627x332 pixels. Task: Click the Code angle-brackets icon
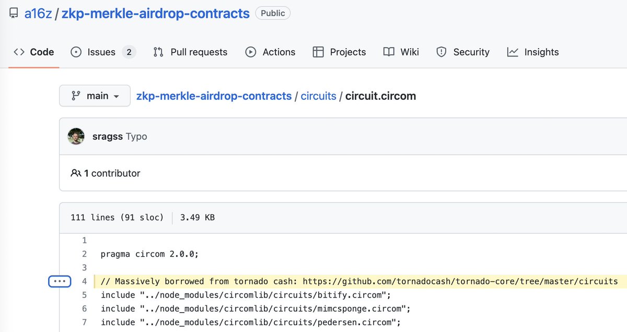click(x=19, y=52)
